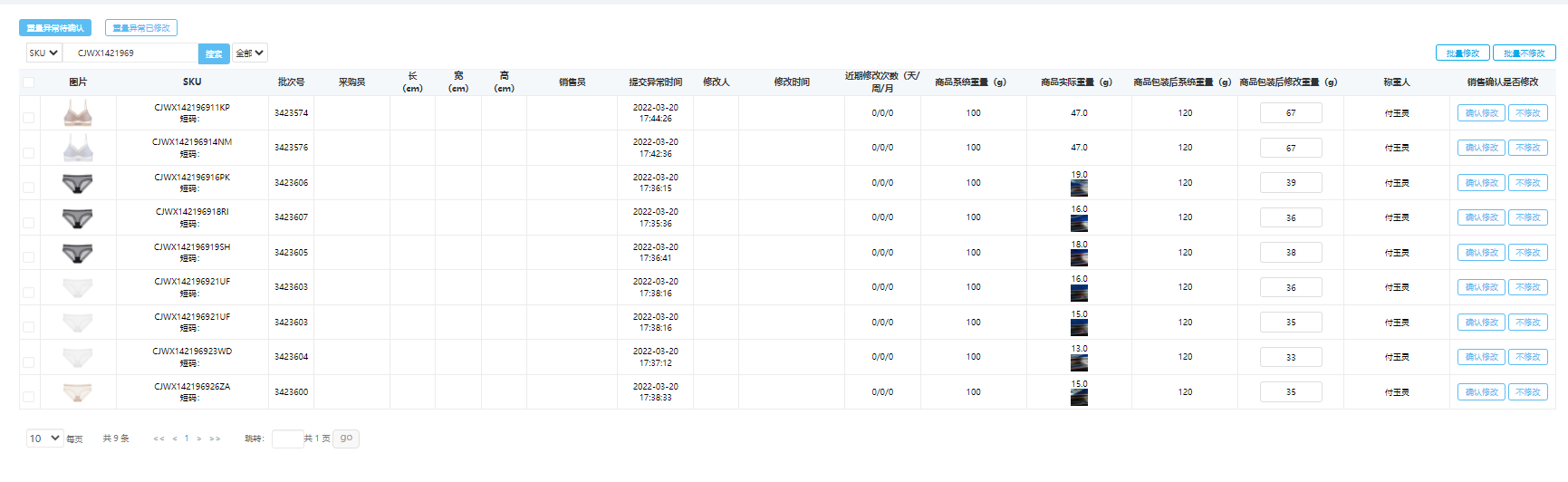Viewport: 1568px width, 482px height.
Task: Open the SKU search type dropdown
Action: point(43,53)
